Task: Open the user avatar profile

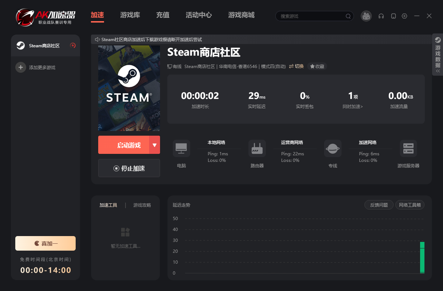Action: pyautogui.click(x=366, y=16)
